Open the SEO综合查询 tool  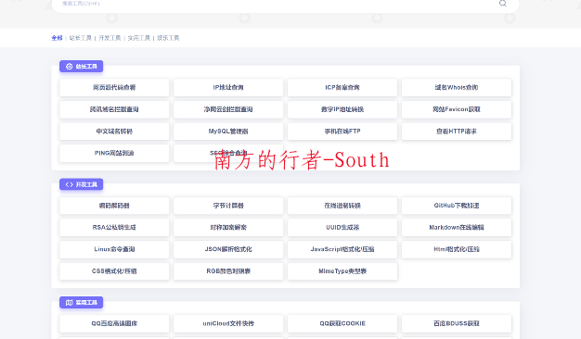point(228,153)
